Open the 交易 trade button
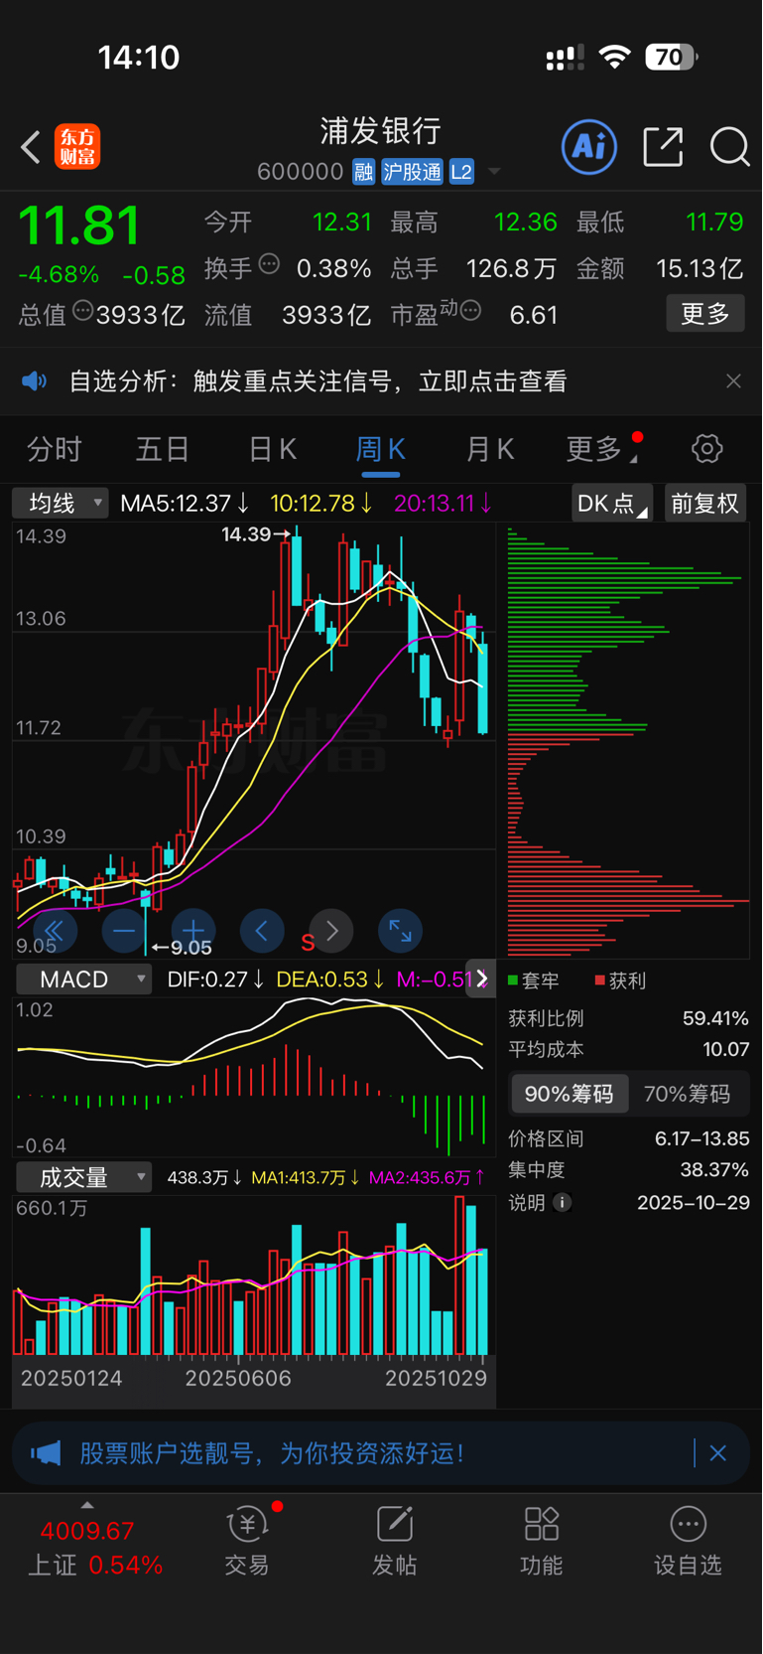The image size is (763, 1654). pyautogui.click(x=247, y=1542)
